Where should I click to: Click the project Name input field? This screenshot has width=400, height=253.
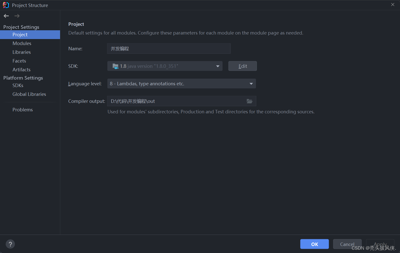coord(169,49)
